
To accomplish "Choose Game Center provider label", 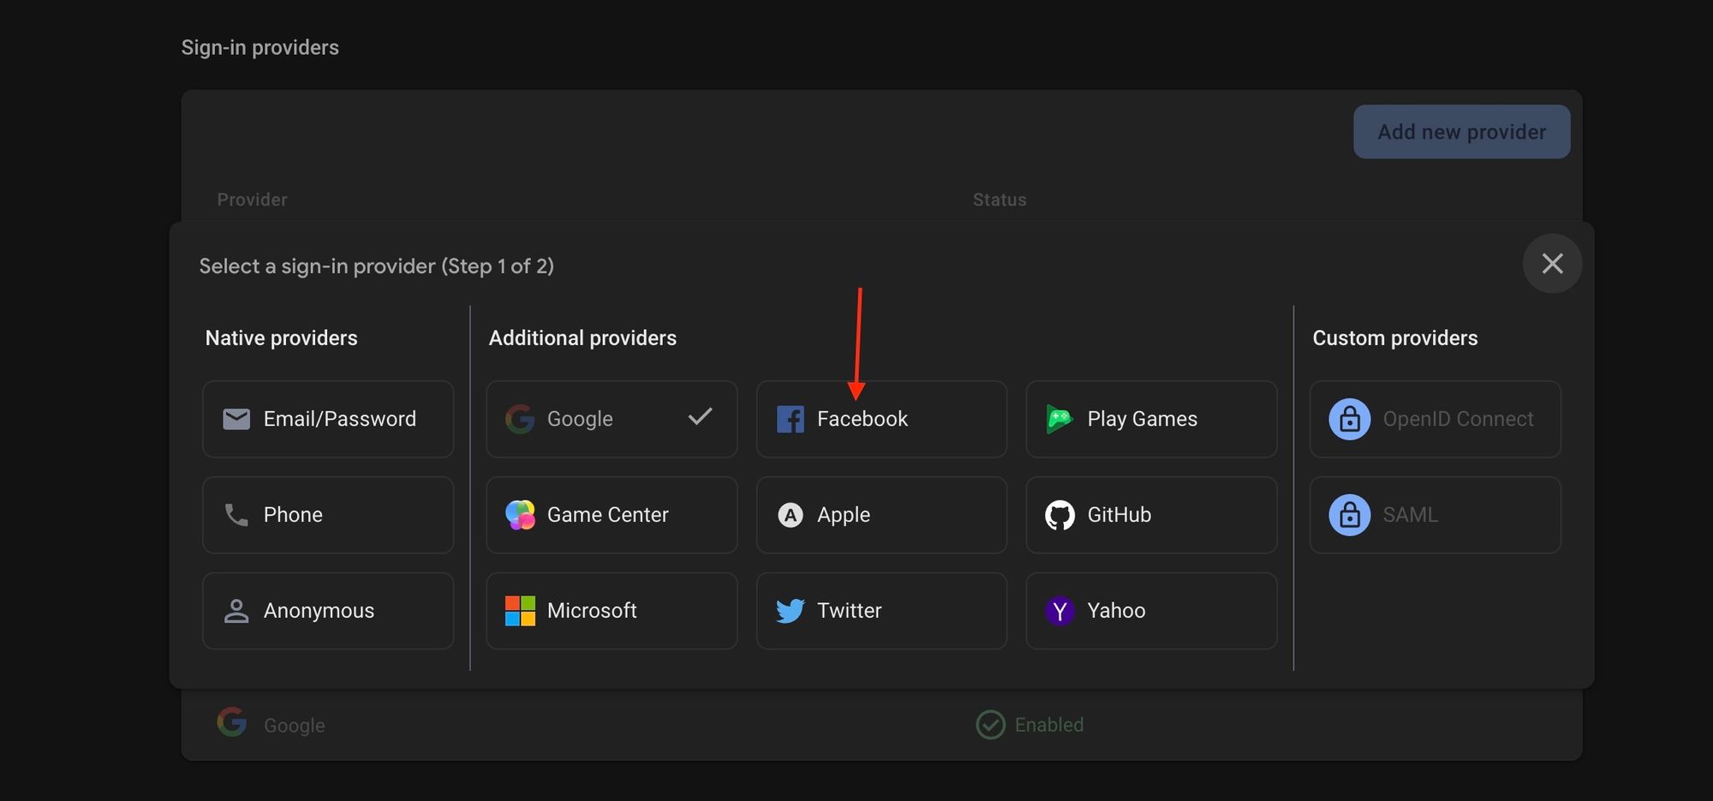I will click(607, 515).
